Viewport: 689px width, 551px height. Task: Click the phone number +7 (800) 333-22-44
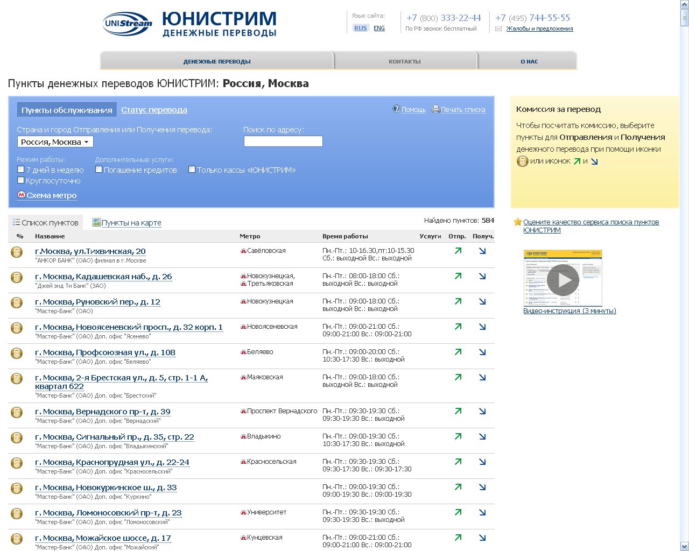point(444,18)
